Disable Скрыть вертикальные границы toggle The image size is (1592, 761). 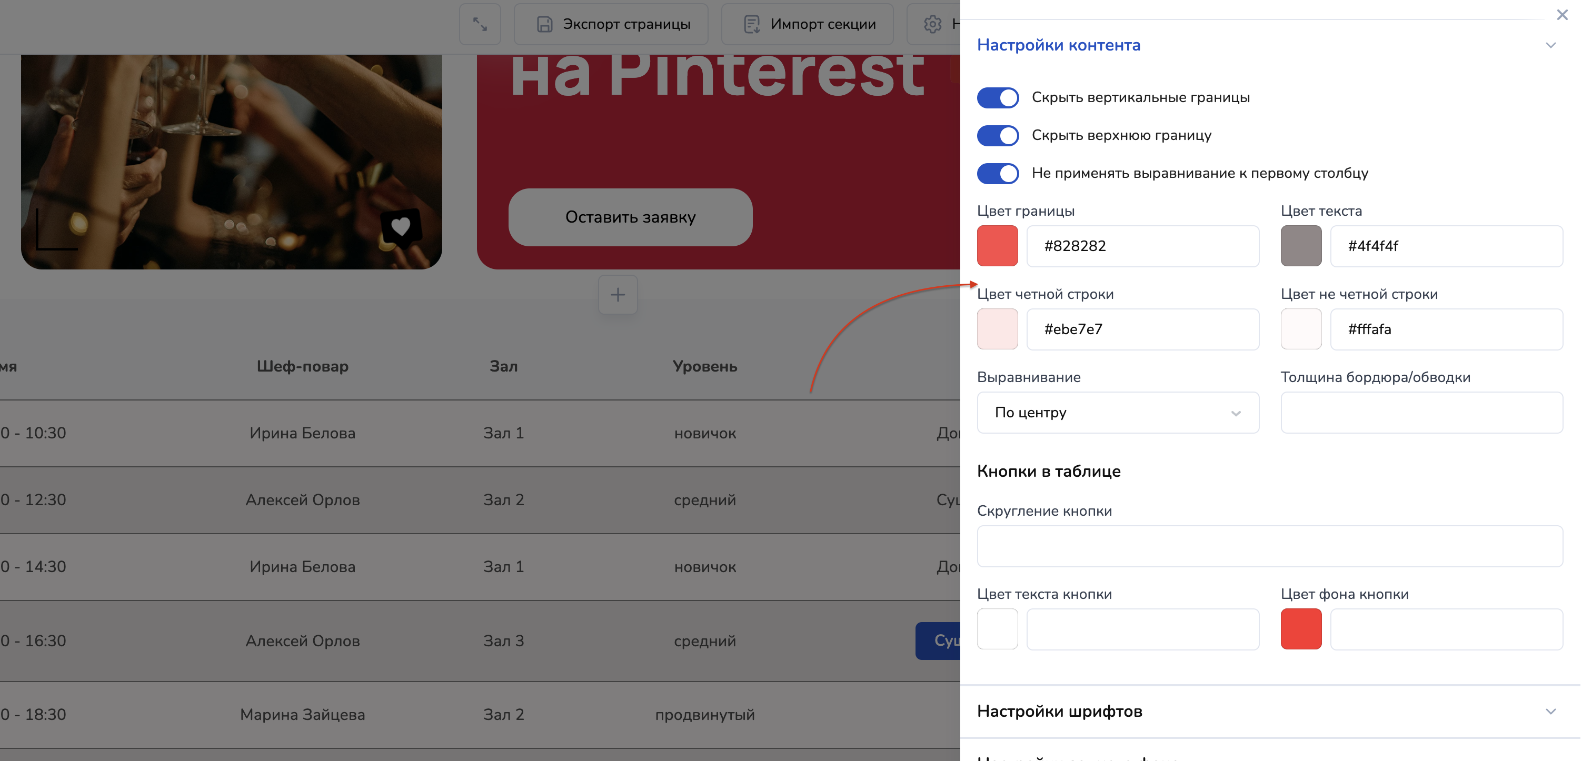998,97
